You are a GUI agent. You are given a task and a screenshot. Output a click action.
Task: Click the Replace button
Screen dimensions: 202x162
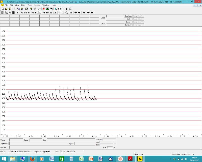coord(128,16)
